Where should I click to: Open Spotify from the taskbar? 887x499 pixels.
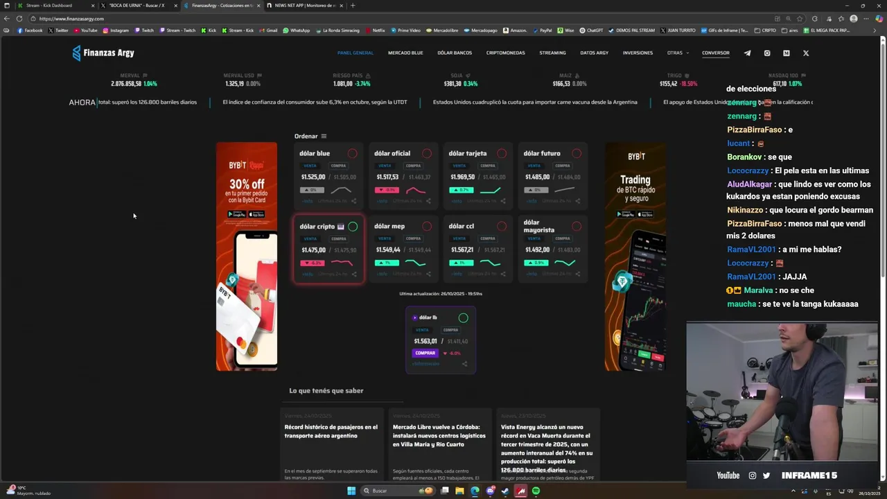point(536,491)
